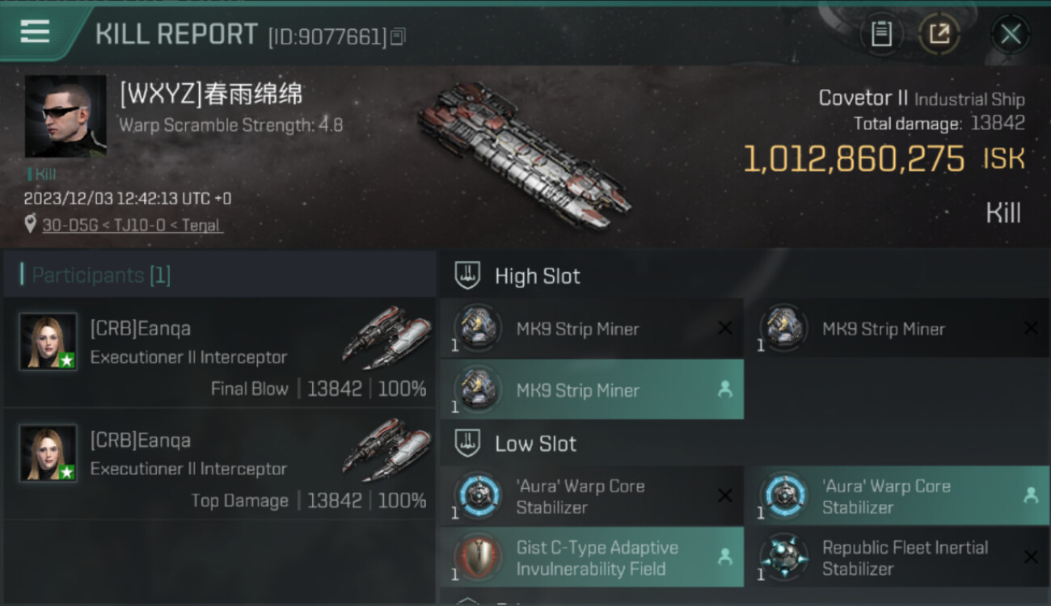Expand the partially visible section below Low Slot
Image resolution: width=1051 pixels, height=606 pixels.
745,600
